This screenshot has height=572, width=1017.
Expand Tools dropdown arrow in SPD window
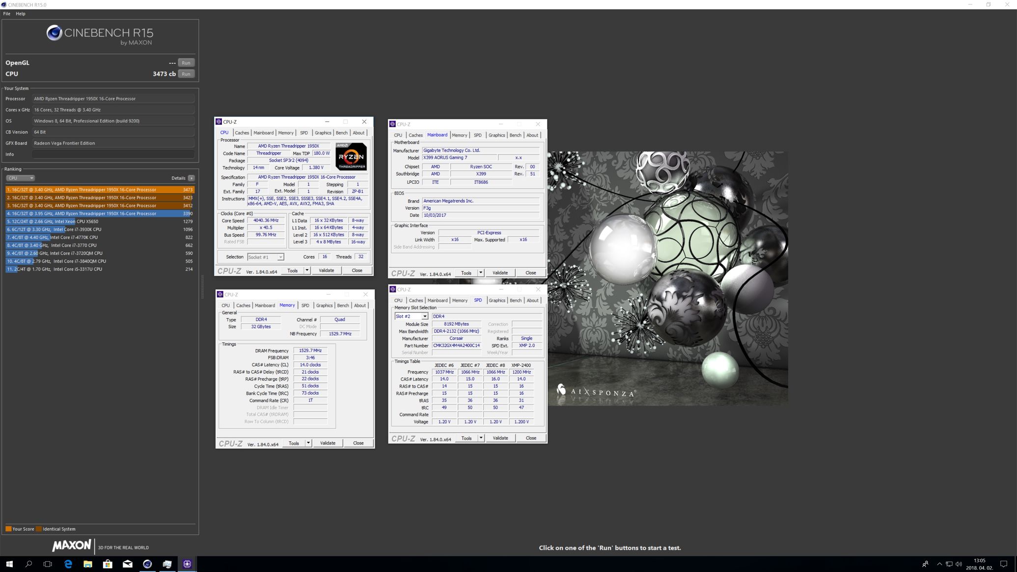point(481,438)
